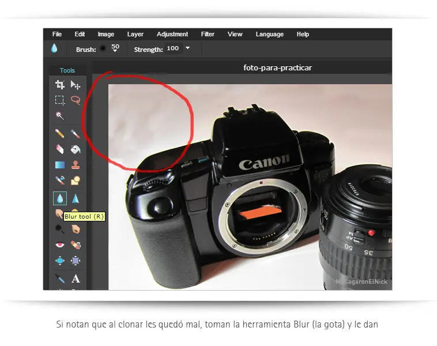
Task: Open the Help menu
Action: click(x=303, y=34)
